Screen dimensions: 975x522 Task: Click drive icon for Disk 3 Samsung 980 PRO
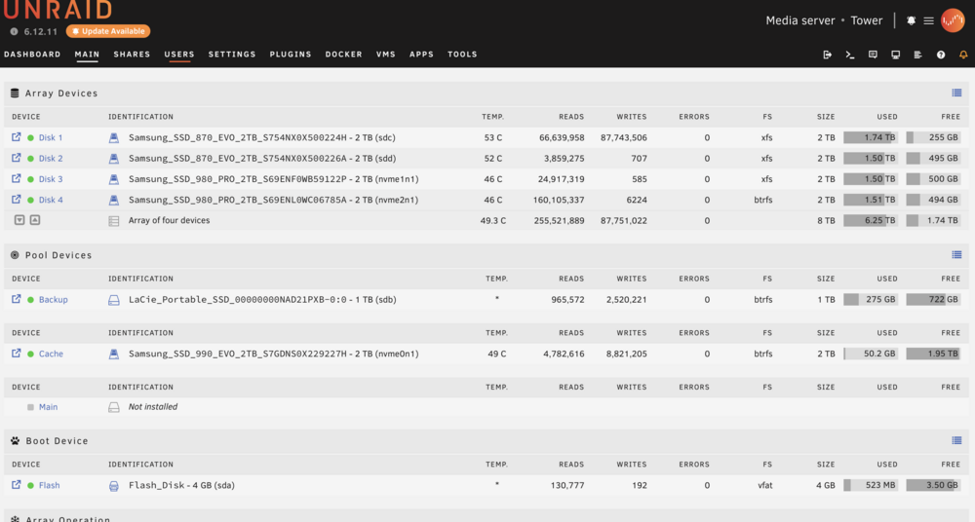[114, 179]
